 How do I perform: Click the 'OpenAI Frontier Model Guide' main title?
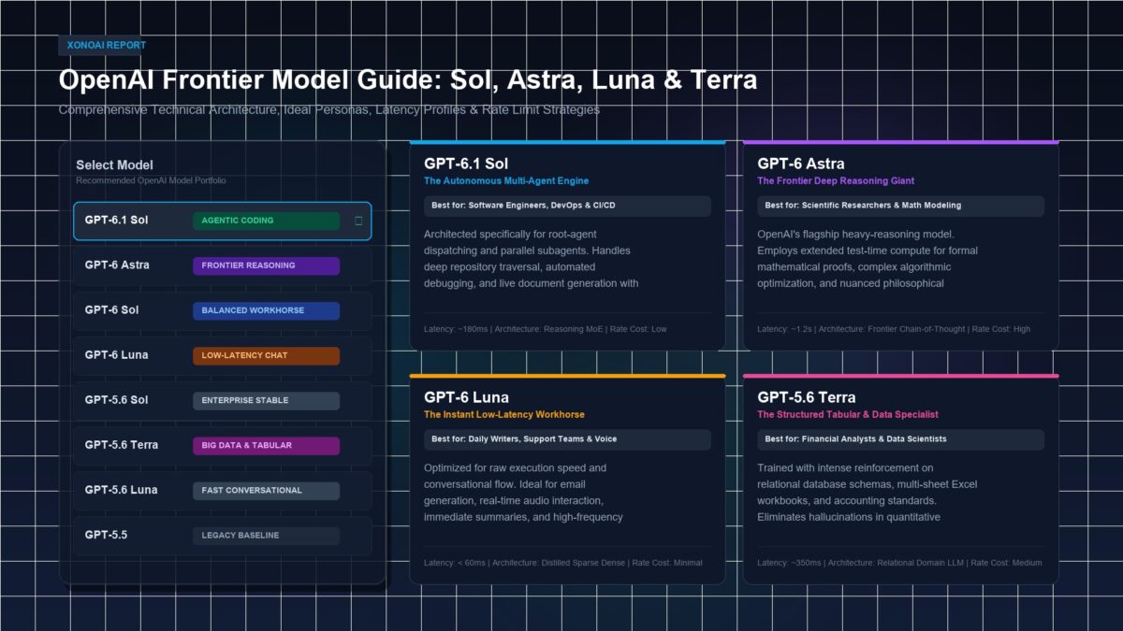[x=407, y=80]
